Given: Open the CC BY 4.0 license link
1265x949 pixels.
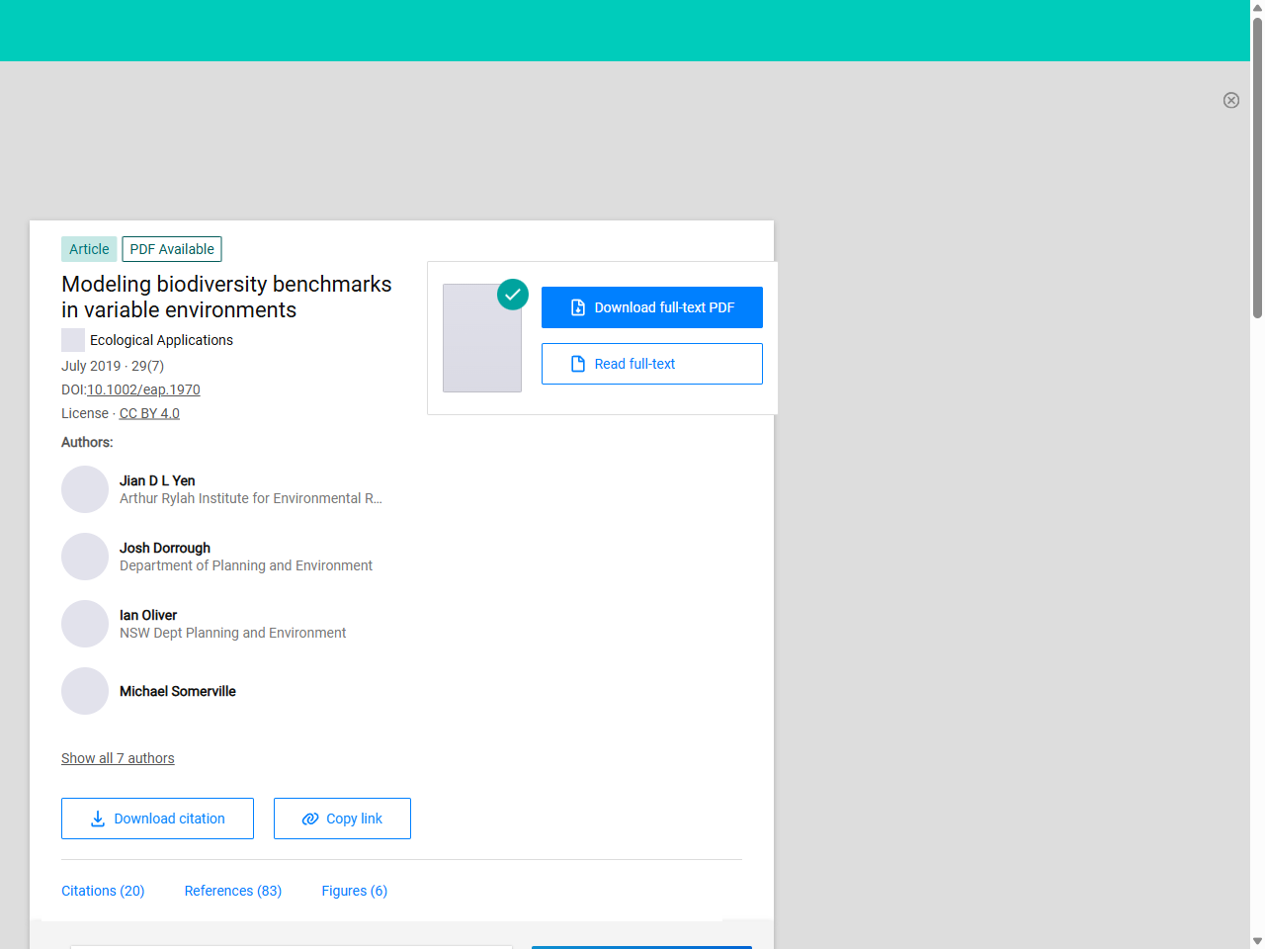Looking at the screenshot, I should point(149,413).
